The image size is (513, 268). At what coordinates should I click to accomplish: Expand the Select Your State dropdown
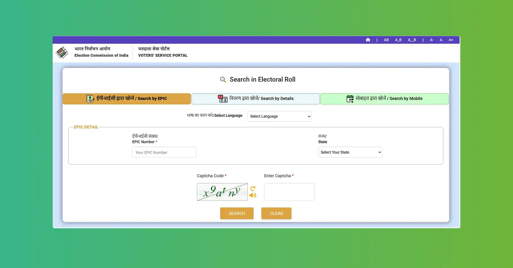tap(350, 152)
